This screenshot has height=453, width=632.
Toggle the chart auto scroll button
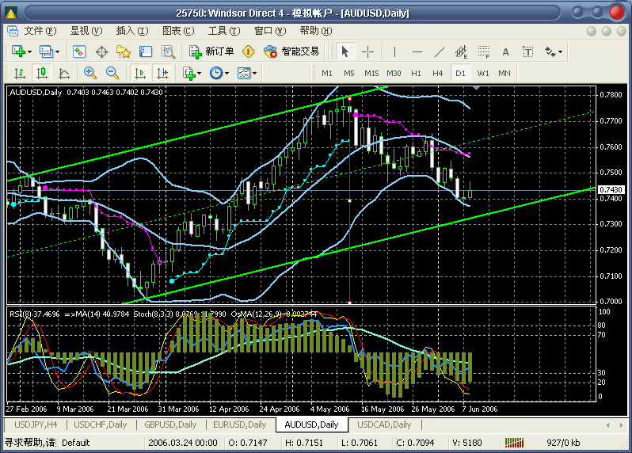coord(140,73)
